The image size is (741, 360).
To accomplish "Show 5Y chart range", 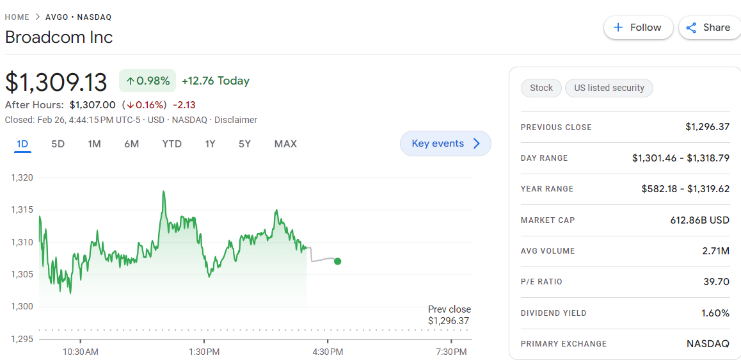I will tap(244, 144).
